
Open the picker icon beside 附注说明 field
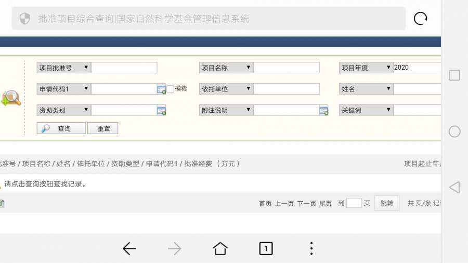pyautogui.click(x=323, y=110)
